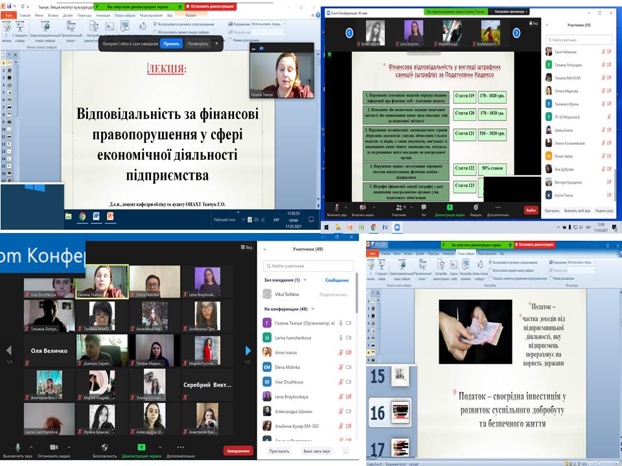The width and height of the screenshot is (622, 466).
Task: Click Безопасность shield icon in bottom-left Zoom
Action: point(105,447)
